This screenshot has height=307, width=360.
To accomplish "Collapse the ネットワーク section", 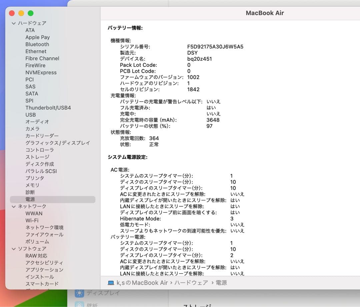I will click(x=13, y=206).
